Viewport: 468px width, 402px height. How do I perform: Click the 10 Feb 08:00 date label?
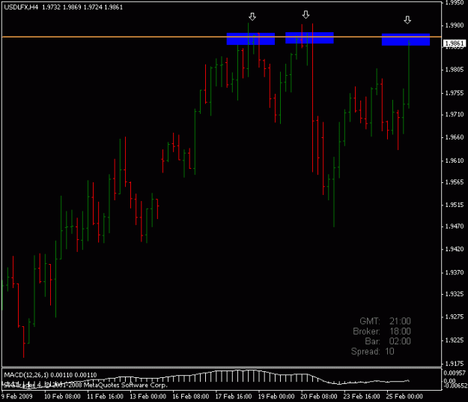(62, 397)
